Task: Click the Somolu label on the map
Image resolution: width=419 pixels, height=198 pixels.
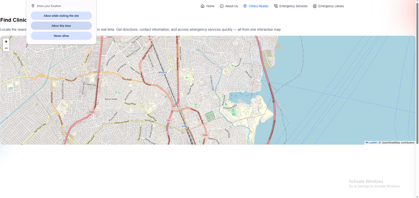Action: (209, 53)
